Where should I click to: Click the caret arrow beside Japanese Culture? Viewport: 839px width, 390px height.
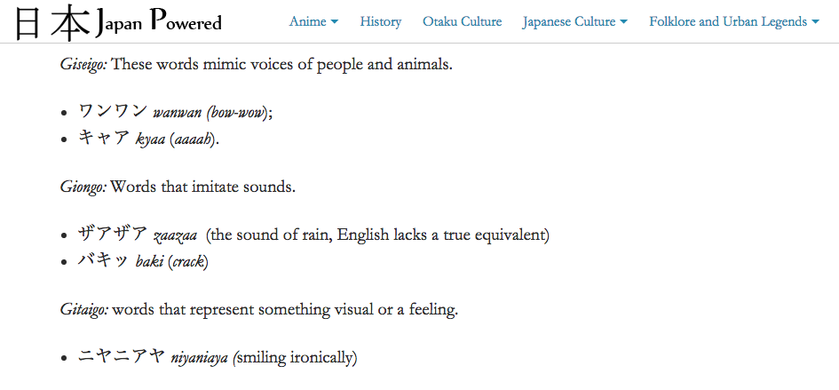coord(624,22)
